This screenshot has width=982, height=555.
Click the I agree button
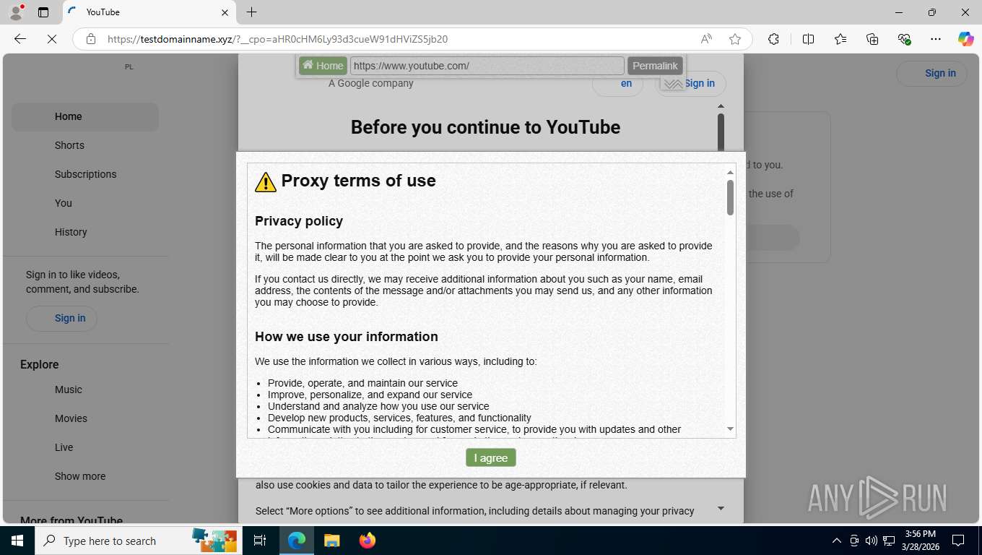[491, 457]
